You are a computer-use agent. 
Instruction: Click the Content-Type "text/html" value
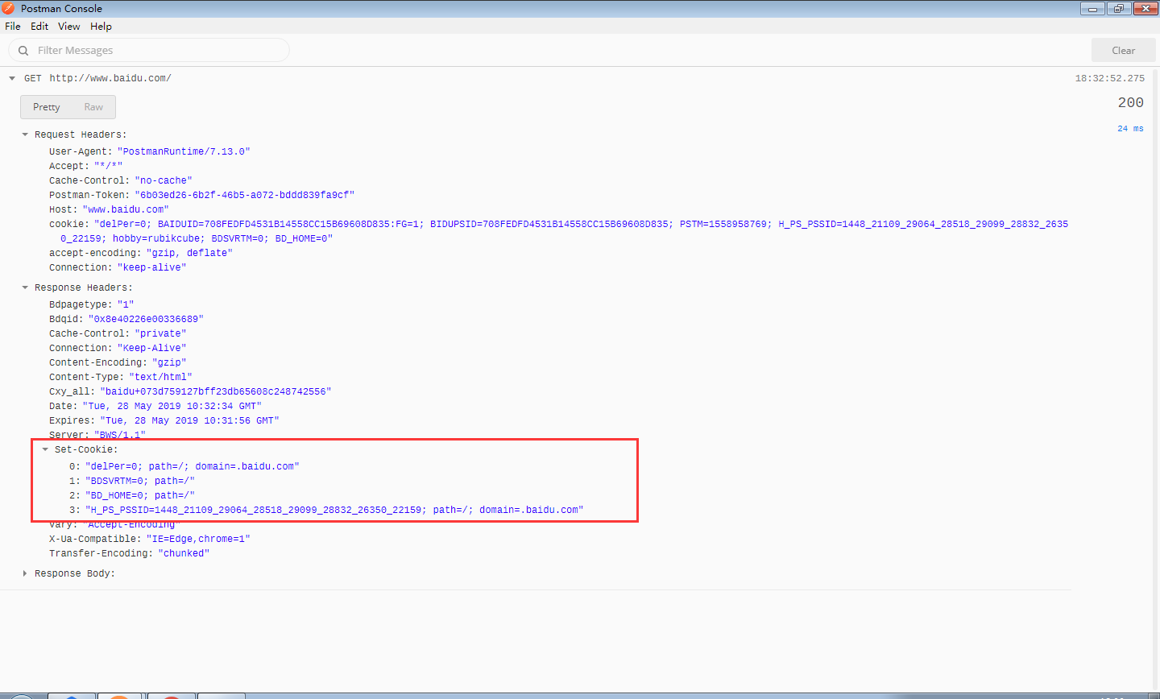pos(160,377)
